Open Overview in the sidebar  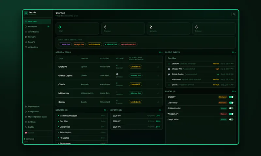(x=37, y=21)
